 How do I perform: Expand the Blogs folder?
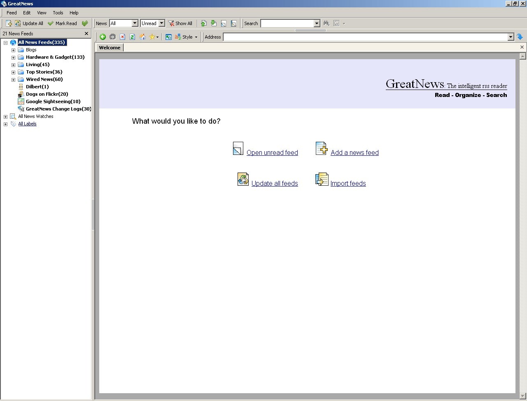point(13,50)
